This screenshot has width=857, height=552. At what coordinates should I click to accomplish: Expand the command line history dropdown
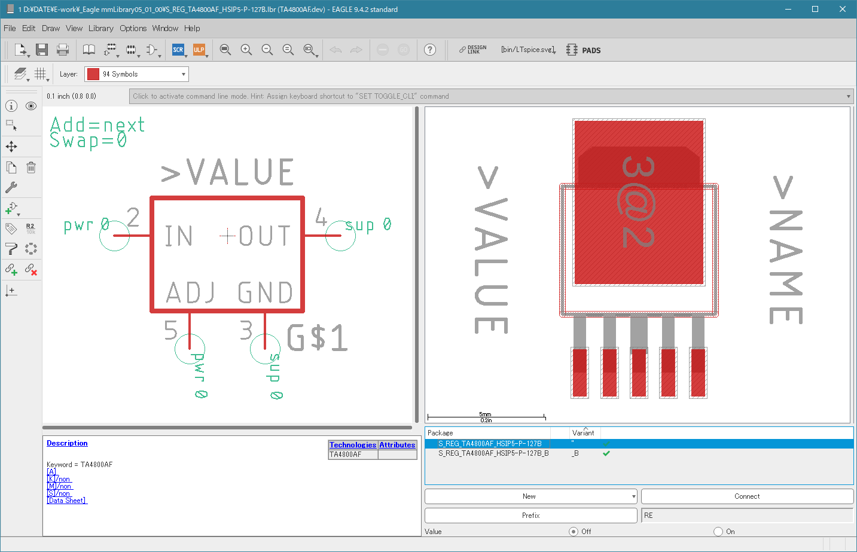click(x=849, y=96)
